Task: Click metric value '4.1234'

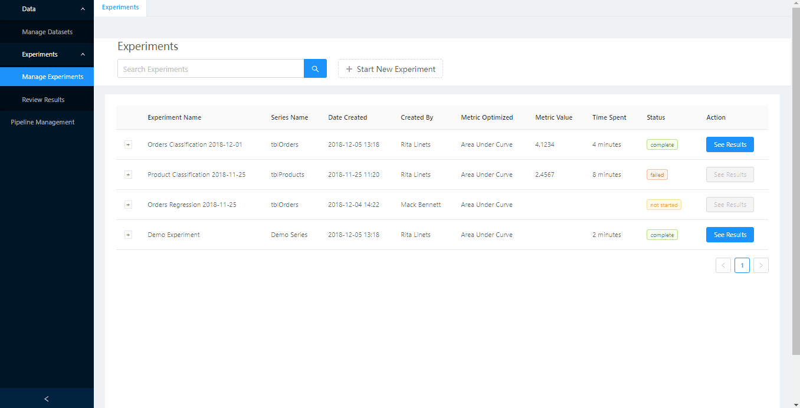Action: (545, 144)
